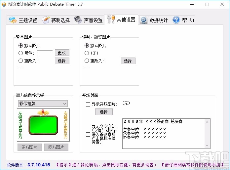The image size is (230, 170).
Task: Click the blue question mark help icon
Action: [176, 20]
